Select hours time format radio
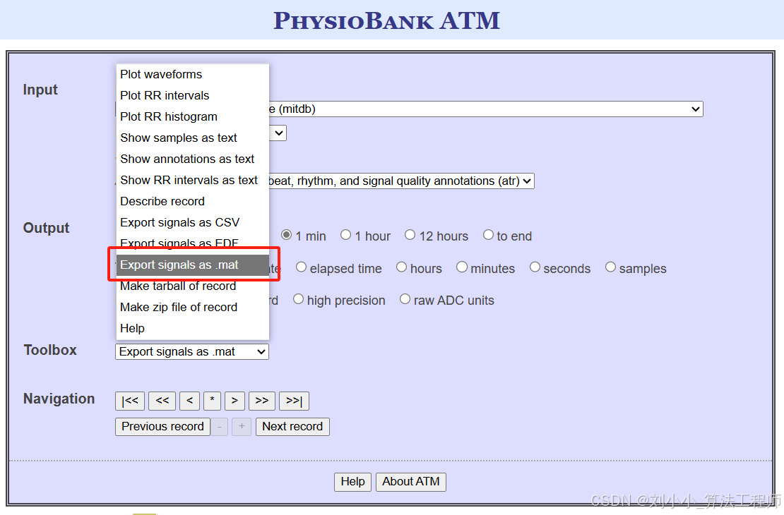The height and width of the screenshot is (515, 784). pyautogui.click(x=401, y=267)
